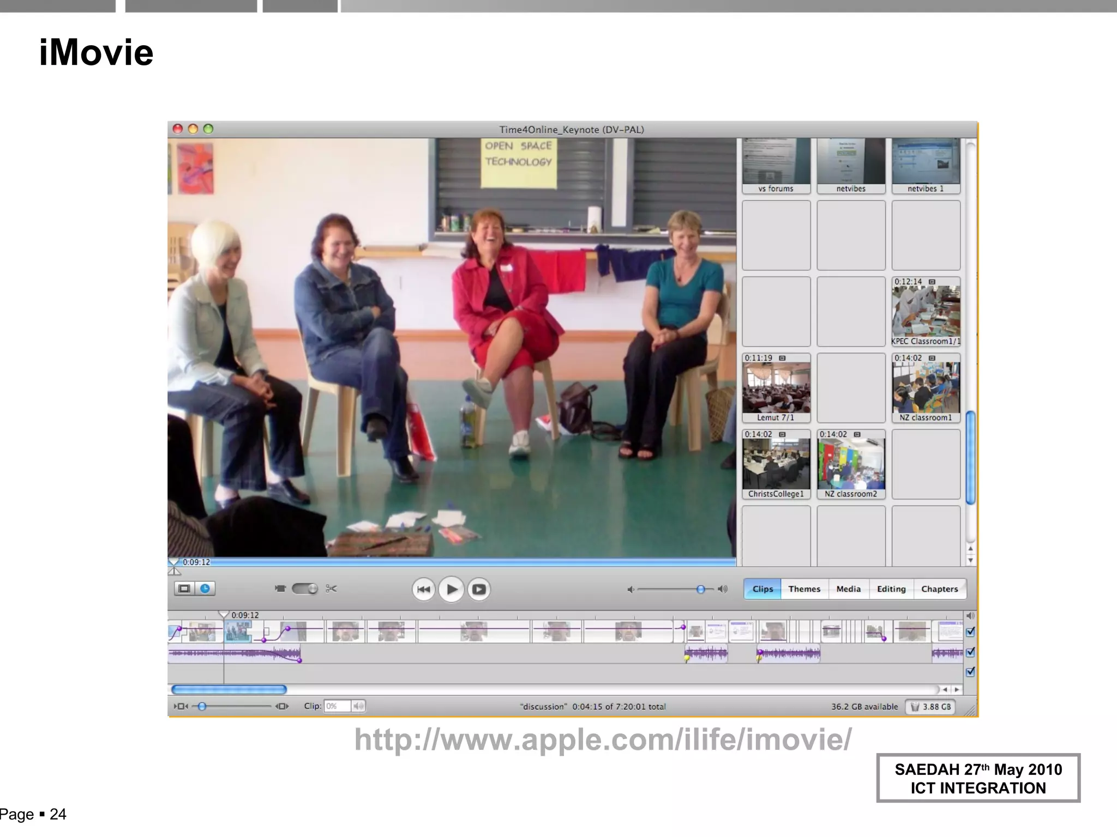The width and height of the screenshot is (1117, 837).
Task: Switch to the timeline viewer (clock icon)
Action: coord(205,589)
